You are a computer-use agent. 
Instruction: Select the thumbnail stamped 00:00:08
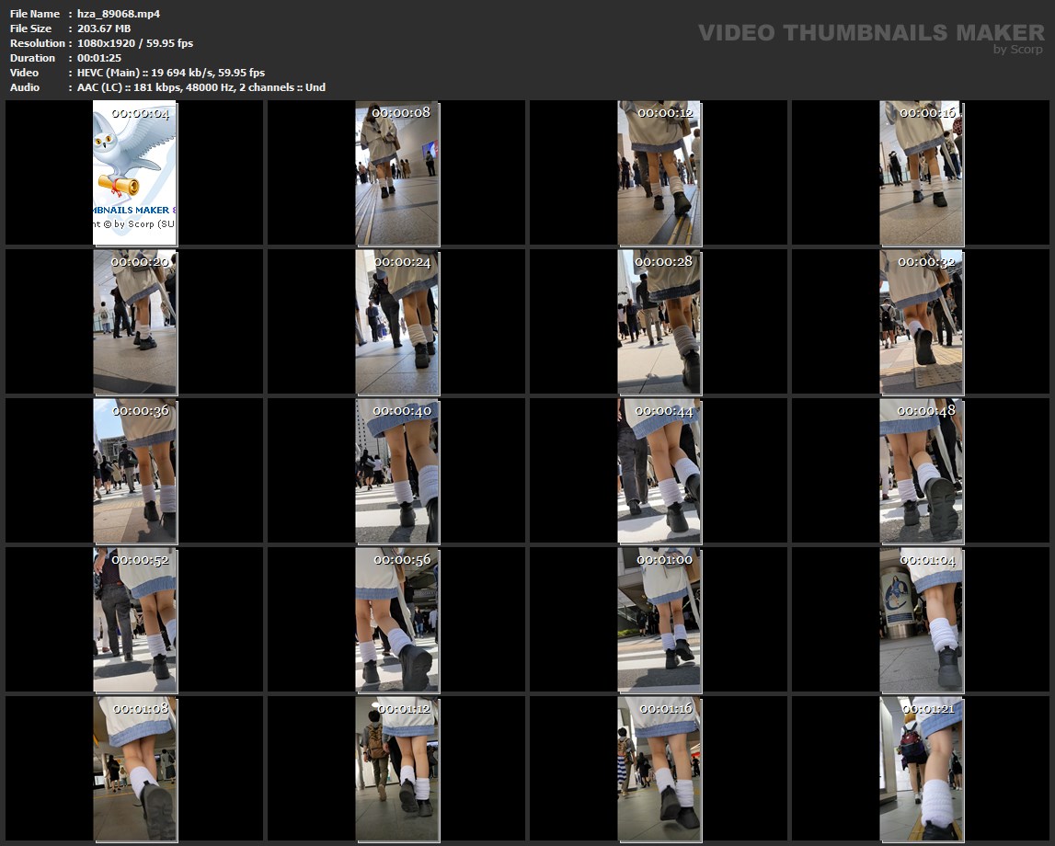[397, 173]
